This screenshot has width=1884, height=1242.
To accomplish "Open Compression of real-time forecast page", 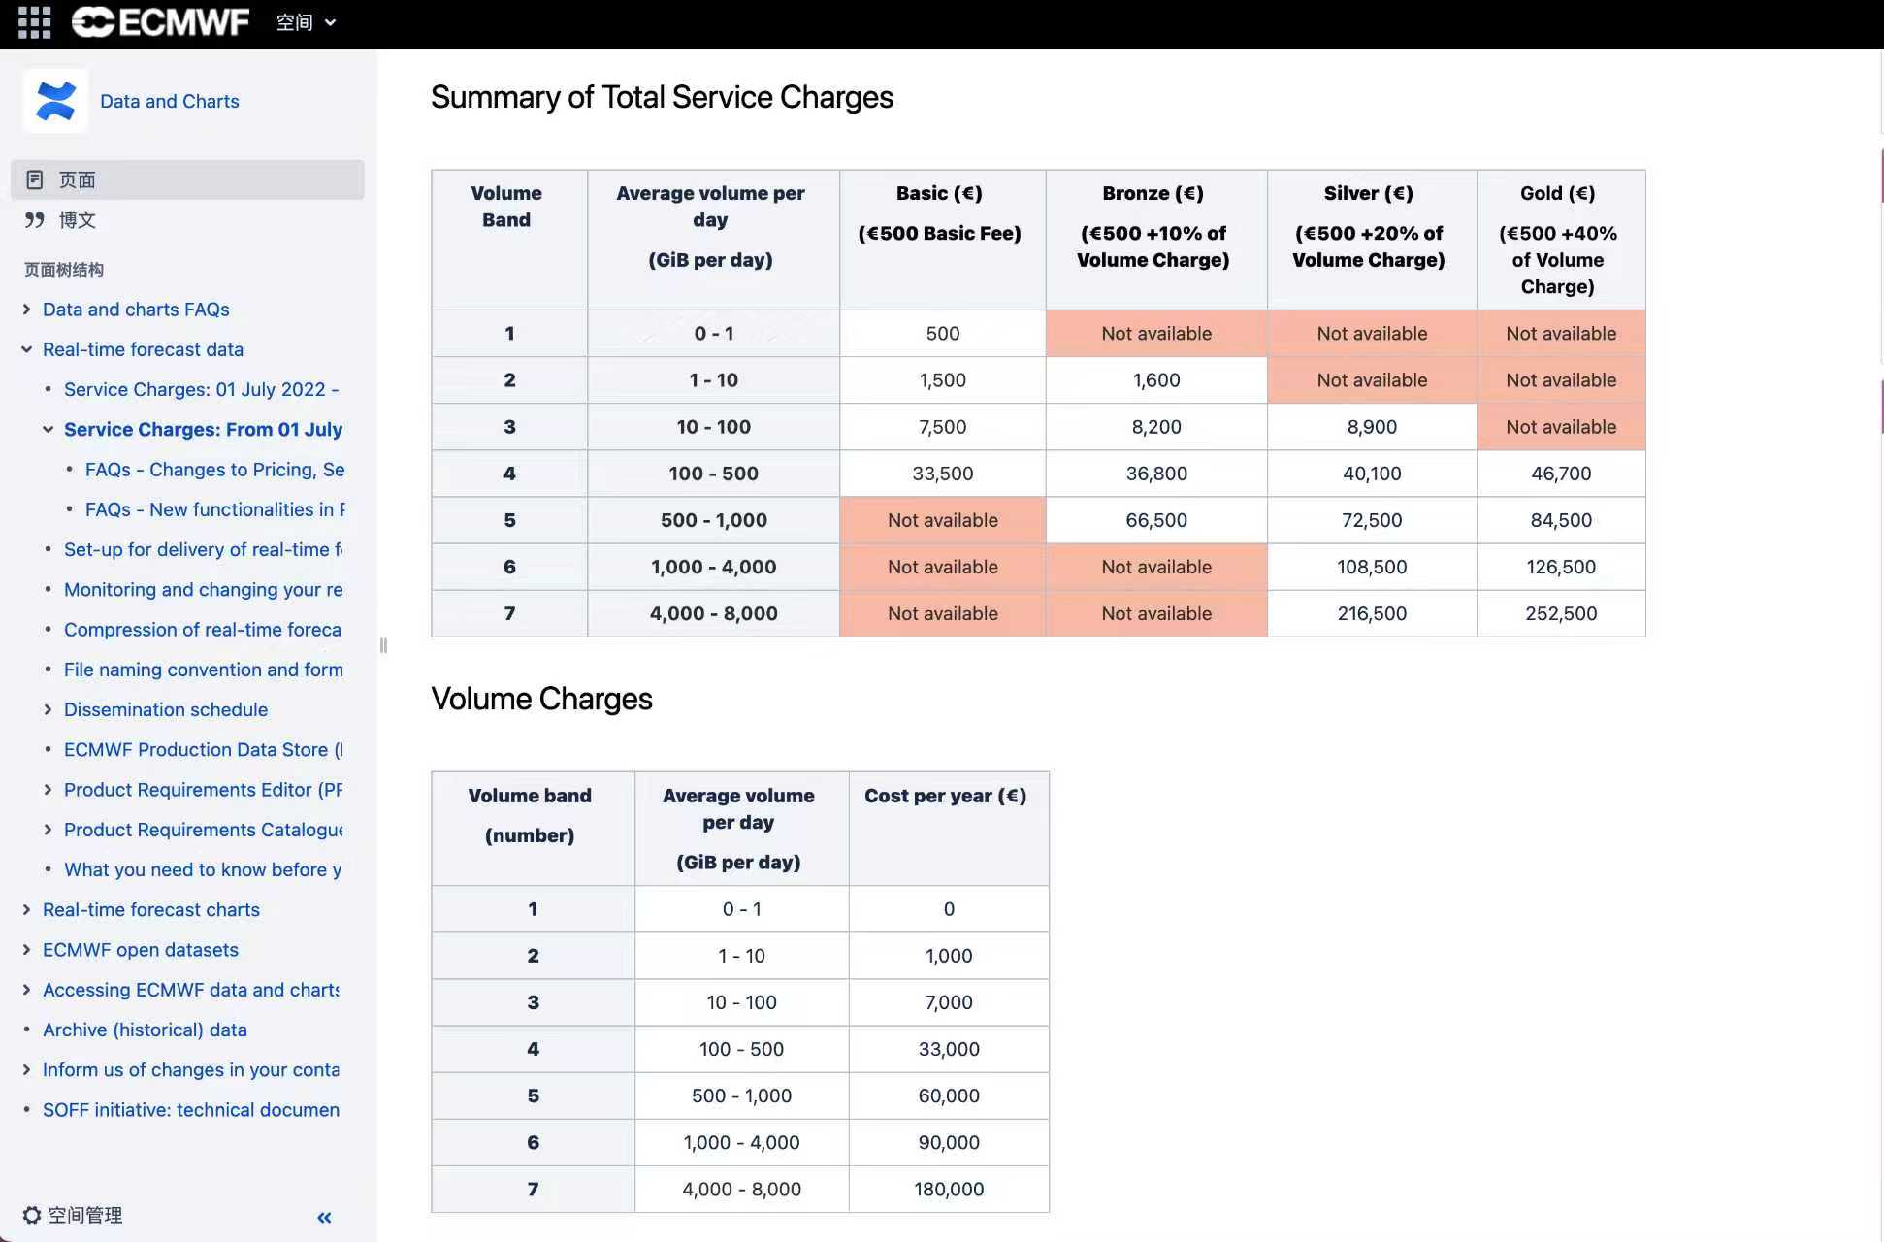I will (202, 630).
